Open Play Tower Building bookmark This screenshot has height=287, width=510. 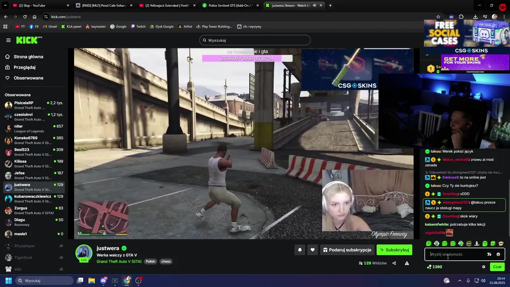click(214, 26)
